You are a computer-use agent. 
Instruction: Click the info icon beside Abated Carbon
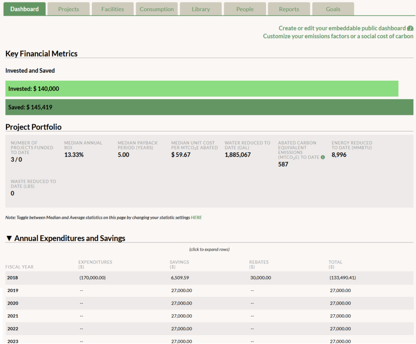coord(323,157)
